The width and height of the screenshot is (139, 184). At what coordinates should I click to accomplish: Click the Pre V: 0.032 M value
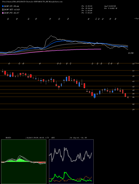[111, 8]
